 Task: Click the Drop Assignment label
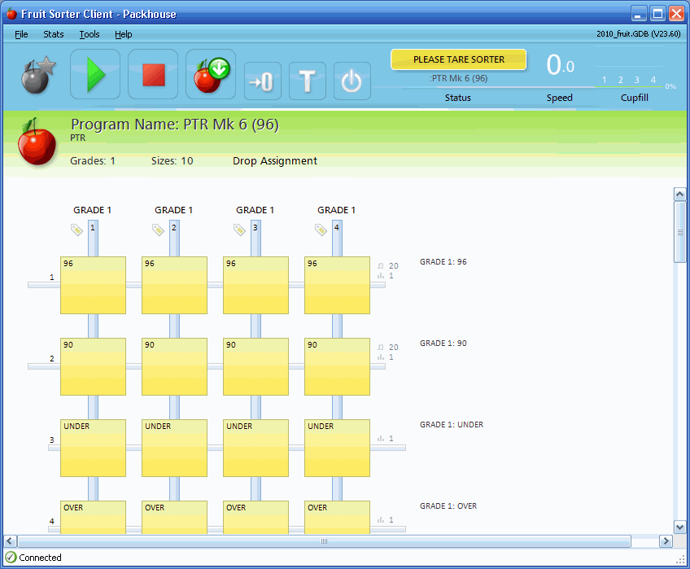point(274,161)
